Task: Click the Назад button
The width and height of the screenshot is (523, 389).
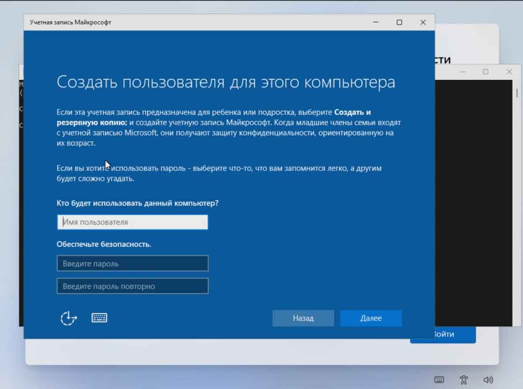Action: (303, 318)
